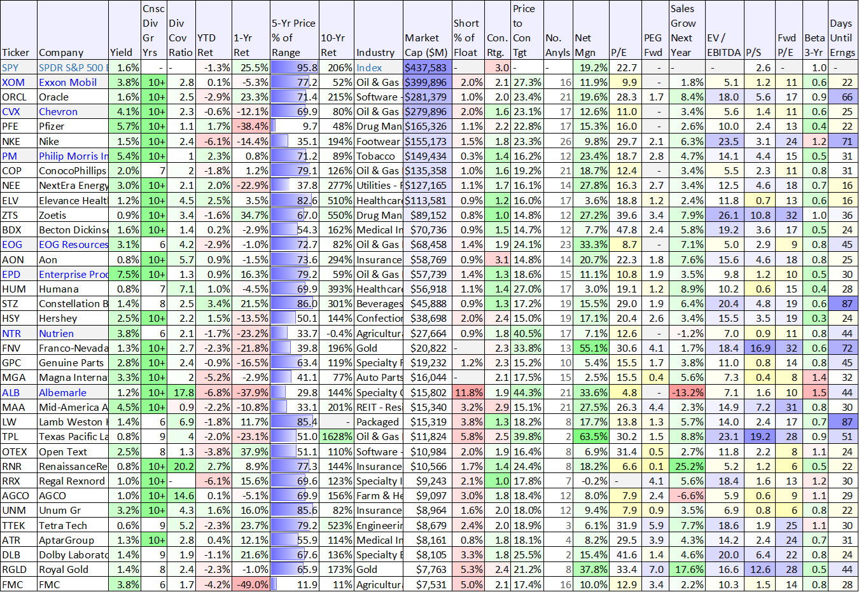This screenshot has height=592, width=859.
Task: Click the Hershey company cell
Action: 73,318
